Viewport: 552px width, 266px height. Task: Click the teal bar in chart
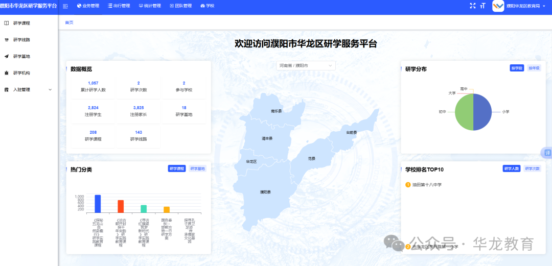tap(144, 209)
